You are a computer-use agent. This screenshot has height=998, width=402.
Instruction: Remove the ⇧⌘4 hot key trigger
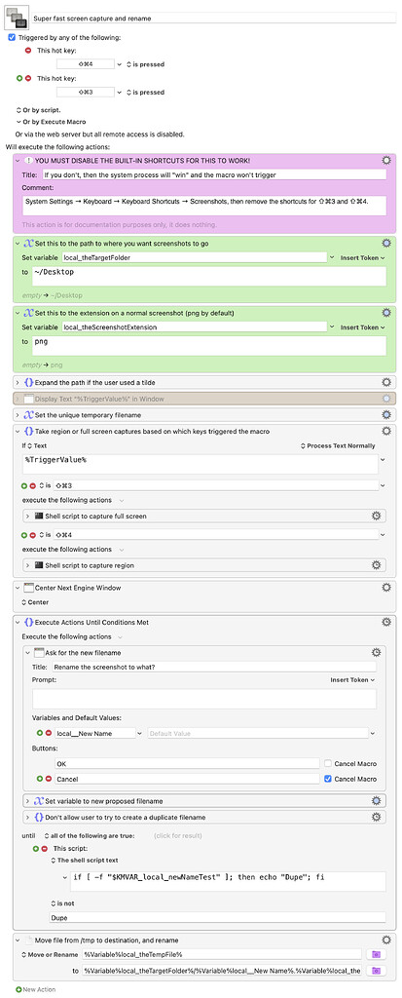point(27,51)
